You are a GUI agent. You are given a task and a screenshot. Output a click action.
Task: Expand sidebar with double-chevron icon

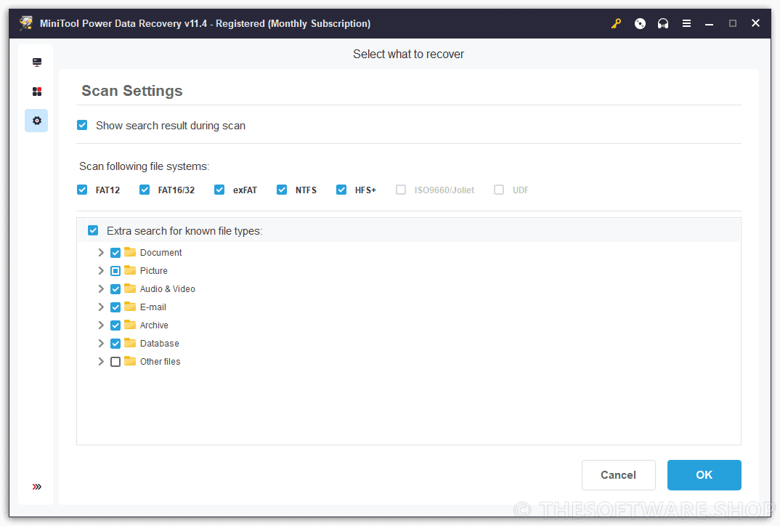point(37,487)
